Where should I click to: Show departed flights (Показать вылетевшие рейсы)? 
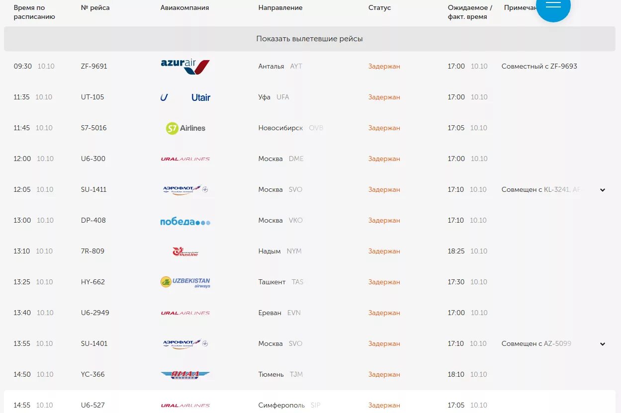(x=309, y=39)
